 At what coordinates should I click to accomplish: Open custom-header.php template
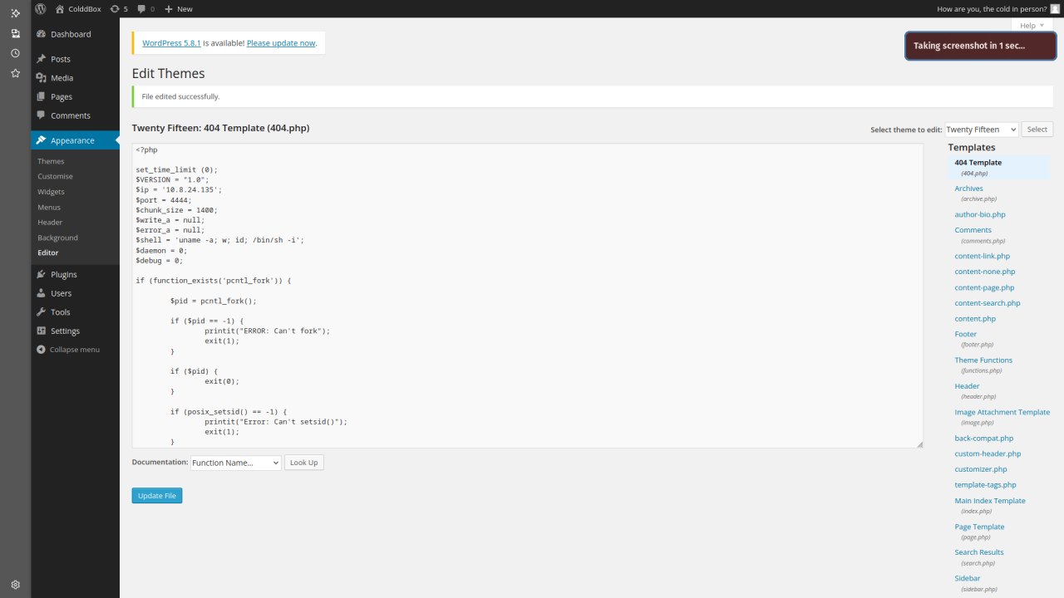tap(988, 453)
